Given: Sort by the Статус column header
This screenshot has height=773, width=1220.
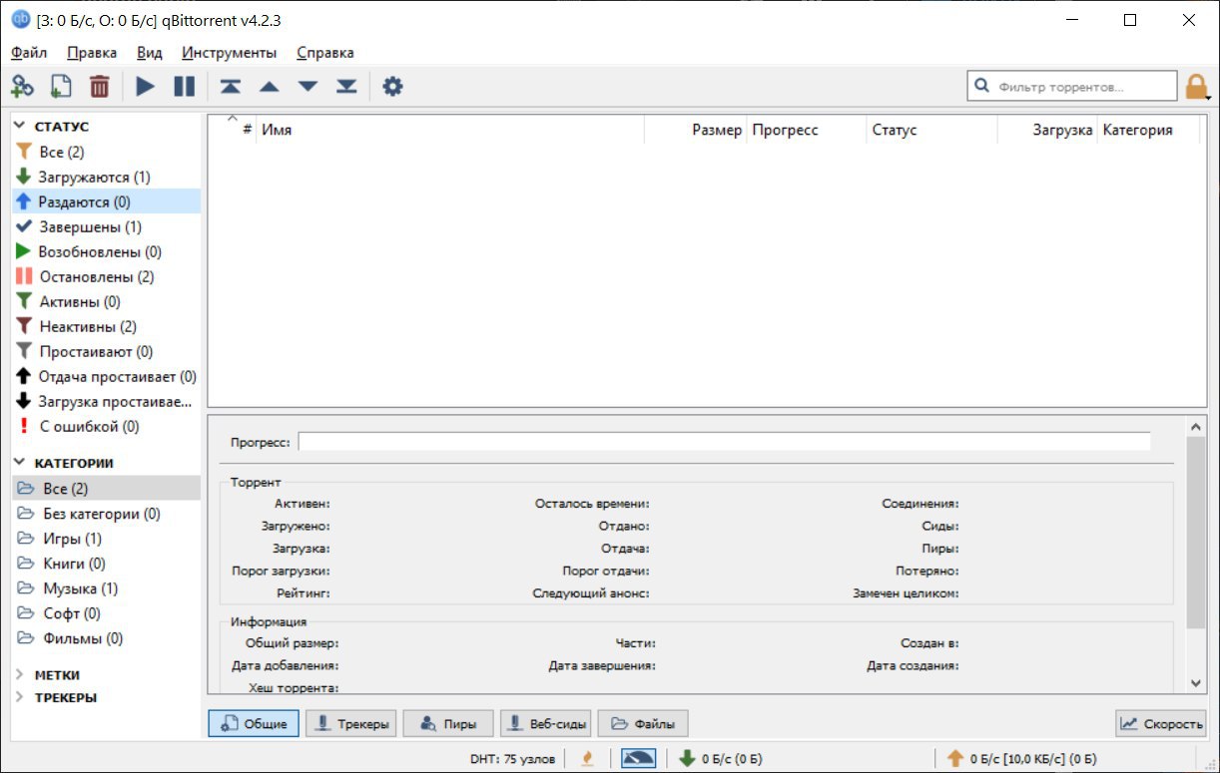Looking at the screenshot, I should point(931,131).
